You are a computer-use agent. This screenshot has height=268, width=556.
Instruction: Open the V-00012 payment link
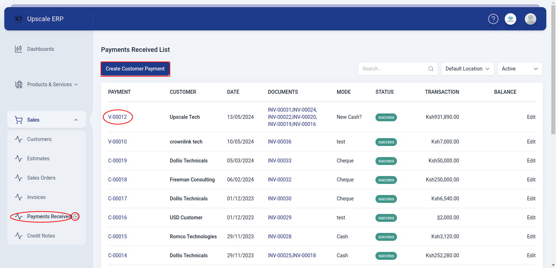[118, 117]
